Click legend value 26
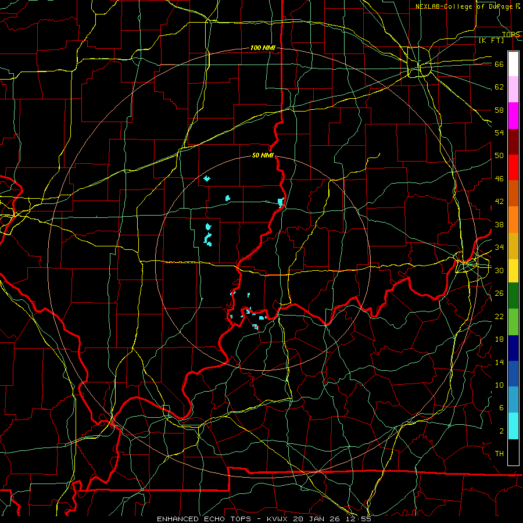 tap(499, 293)
